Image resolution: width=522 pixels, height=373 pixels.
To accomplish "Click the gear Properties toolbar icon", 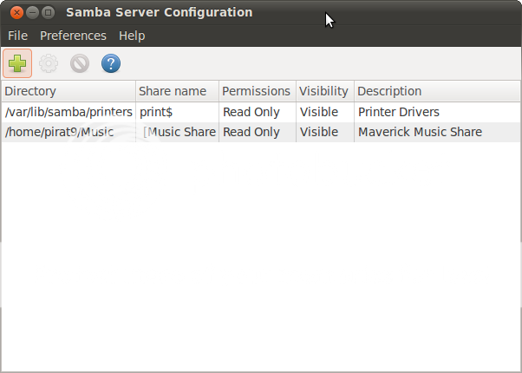I will point(49,63).
